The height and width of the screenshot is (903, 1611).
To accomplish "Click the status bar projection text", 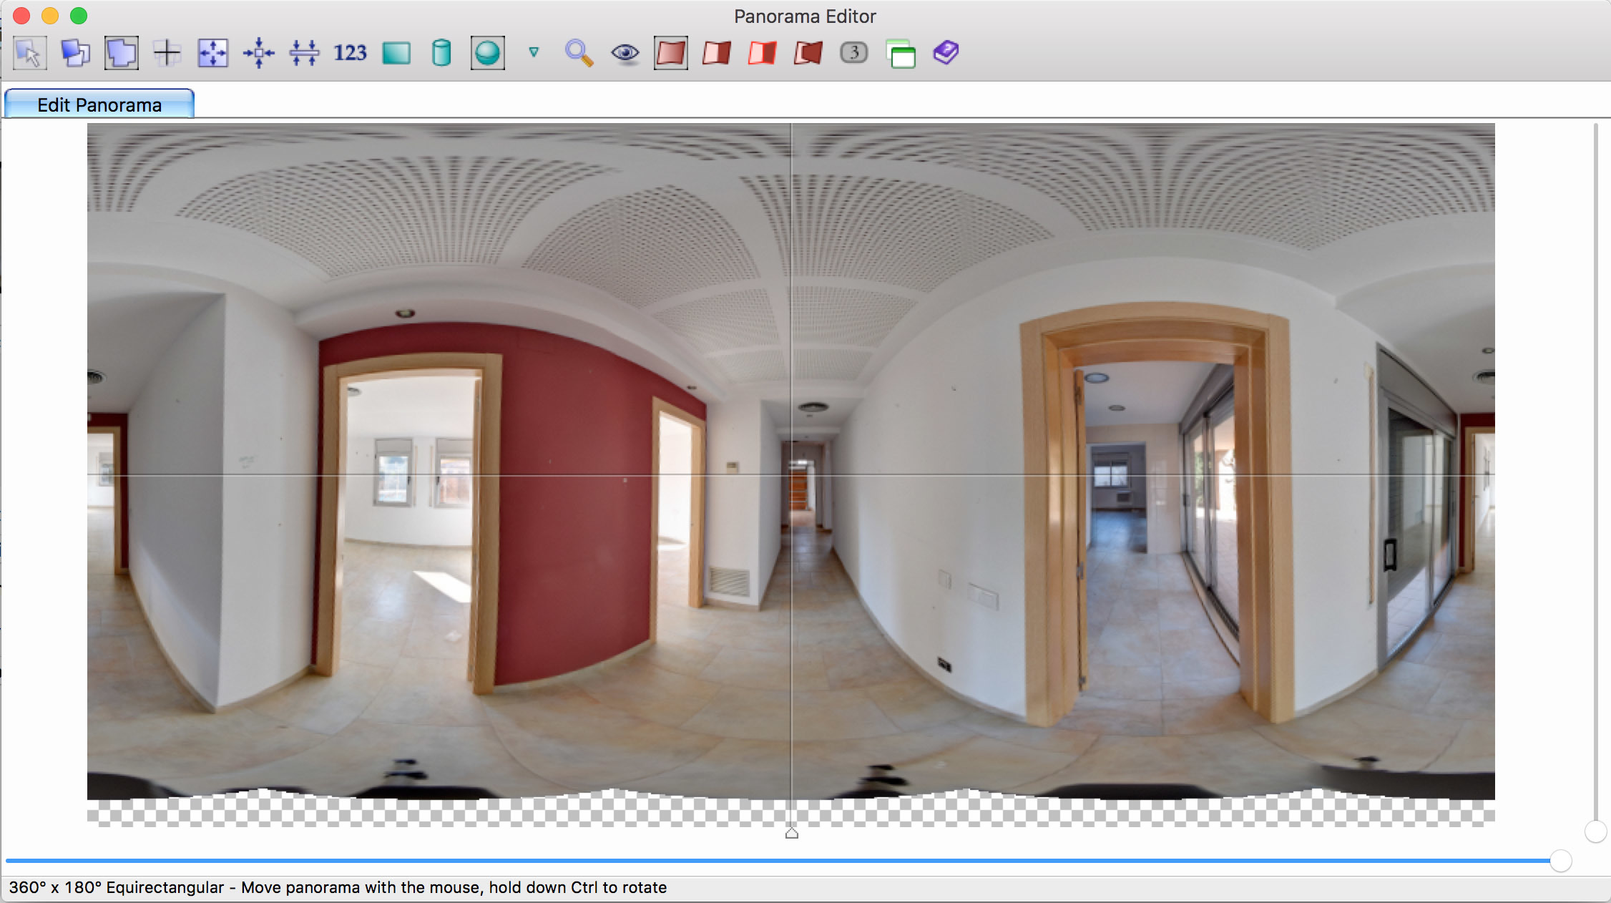I will [x=337, y=887].
